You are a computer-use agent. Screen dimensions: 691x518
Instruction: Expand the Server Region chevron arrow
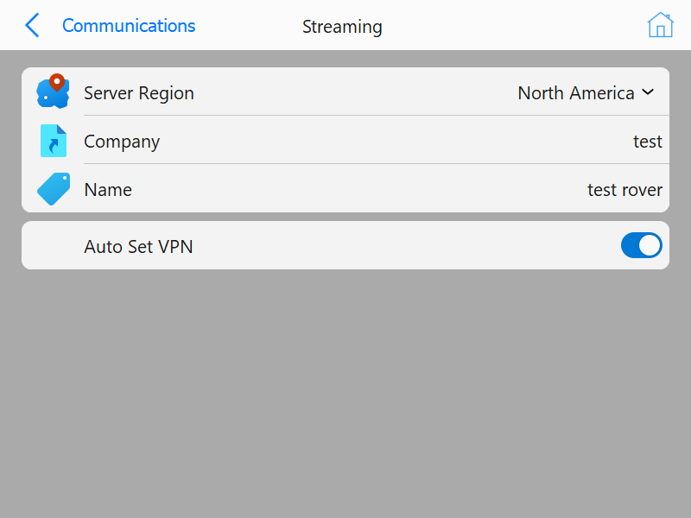pos(648,92)
